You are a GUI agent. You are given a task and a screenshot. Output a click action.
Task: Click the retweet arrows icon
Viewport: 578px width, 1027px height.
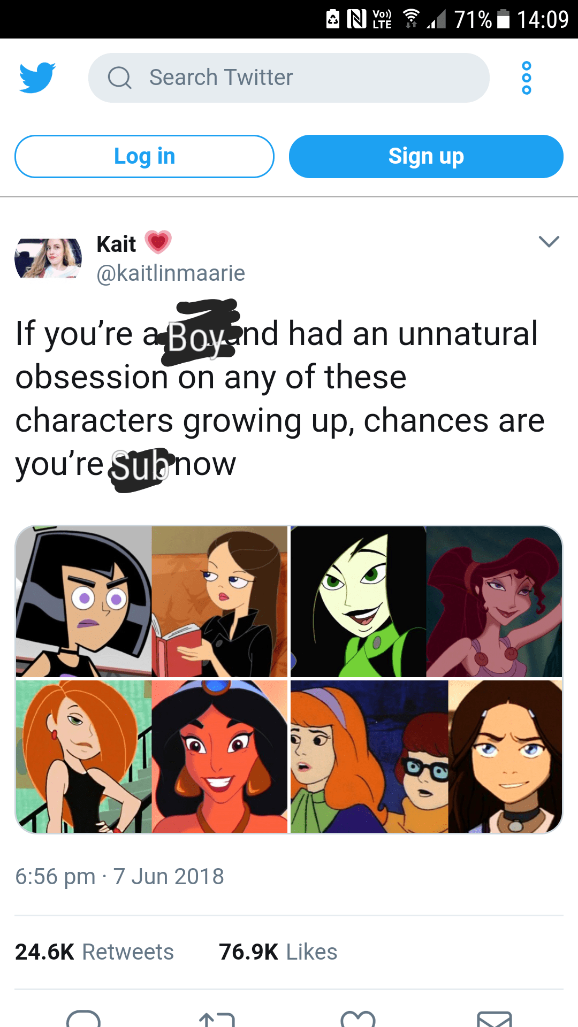[x=217, y=1018]
